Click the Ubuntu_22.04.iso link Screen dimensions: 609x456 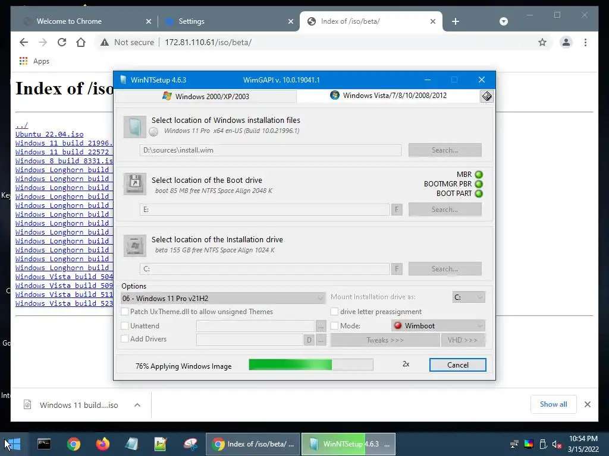pyautogui.click(x=49, y=134)
